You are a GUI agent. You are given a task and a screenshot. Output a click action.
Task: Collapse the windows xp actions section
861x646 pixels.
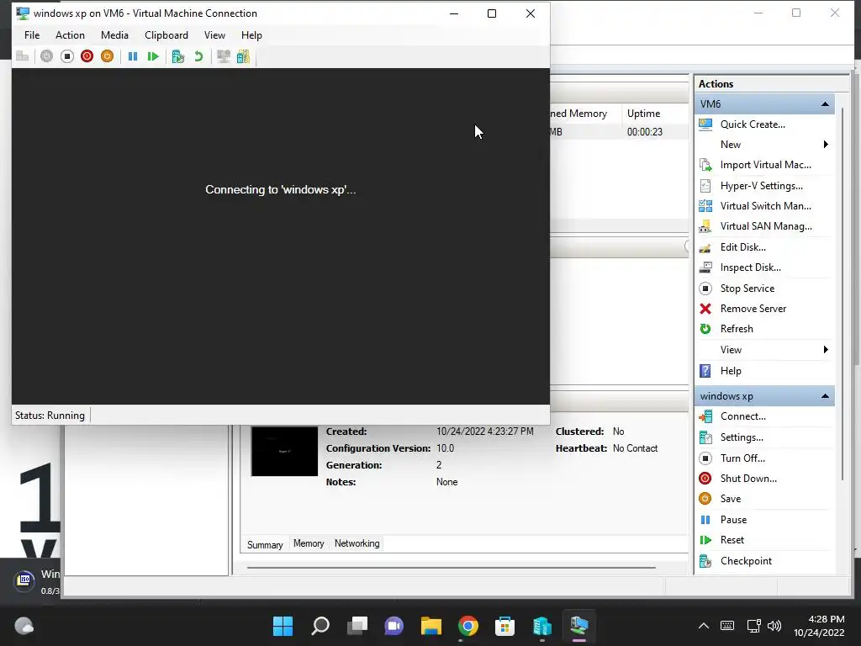(825, 396)
